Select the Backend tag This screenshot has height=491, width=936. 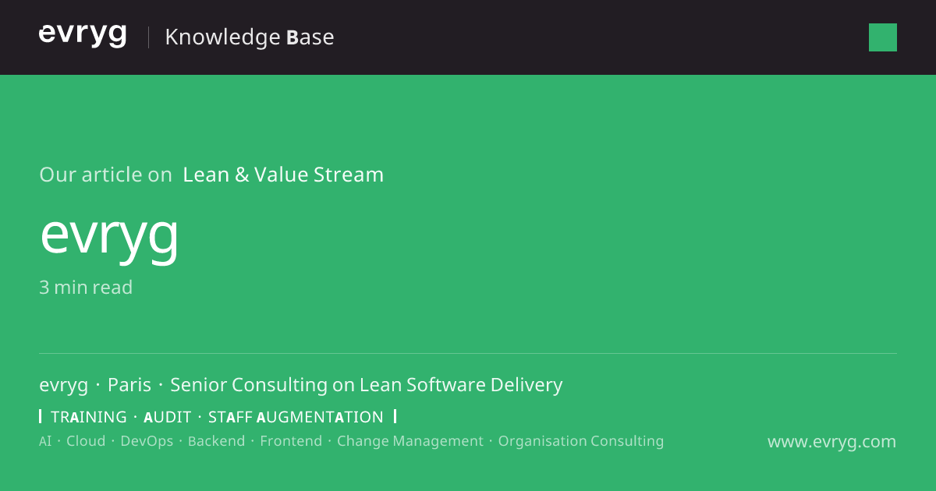216,441
